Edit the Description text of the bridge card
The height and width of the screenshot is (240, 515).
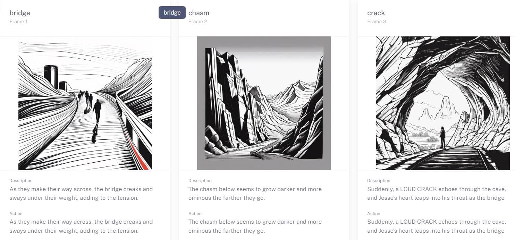pos(81,194)
